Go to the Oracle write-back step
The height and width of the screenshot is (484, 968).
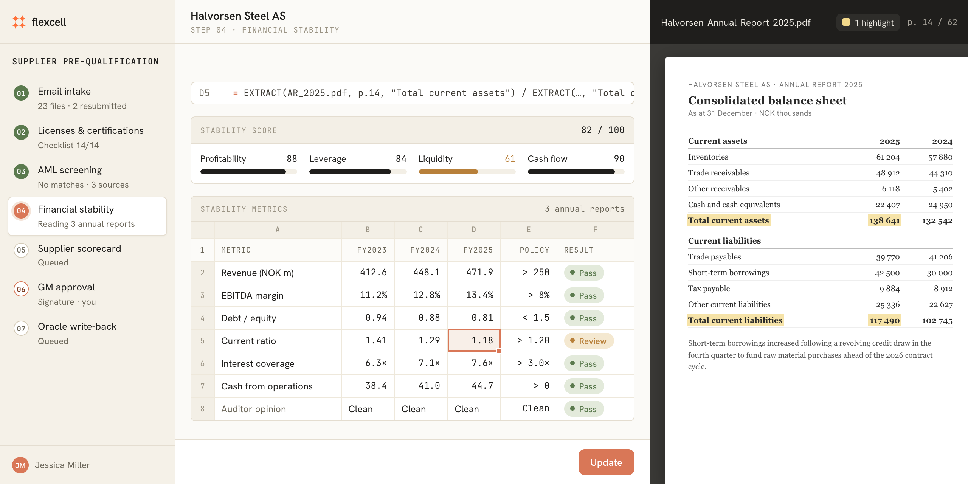point(87,334)
